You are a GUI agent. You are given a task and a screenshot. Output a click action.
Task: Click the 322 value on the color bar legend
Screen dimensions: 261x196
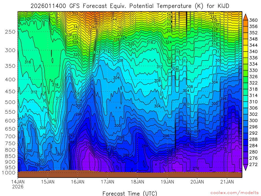253,83
